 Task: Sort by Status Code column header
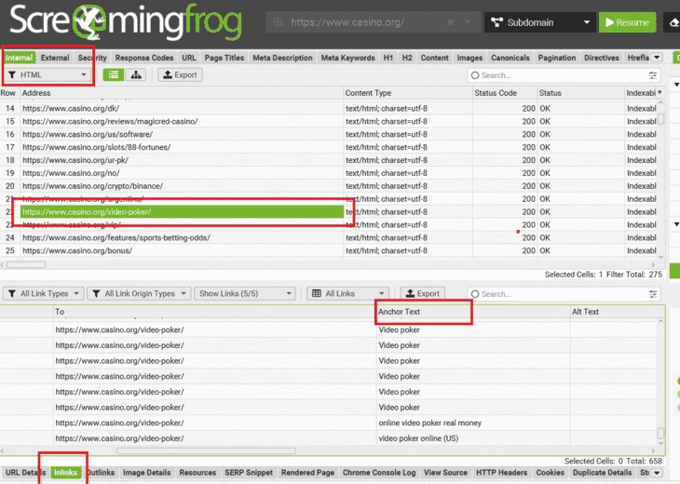click(505, 93)
